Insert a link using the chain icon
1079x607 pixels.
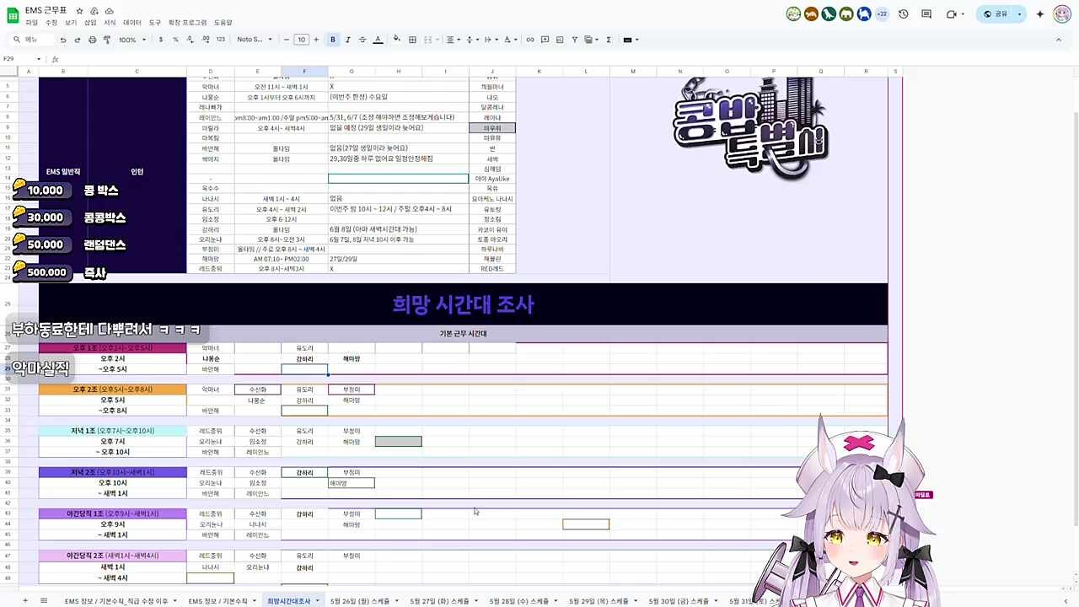[530, 40]
